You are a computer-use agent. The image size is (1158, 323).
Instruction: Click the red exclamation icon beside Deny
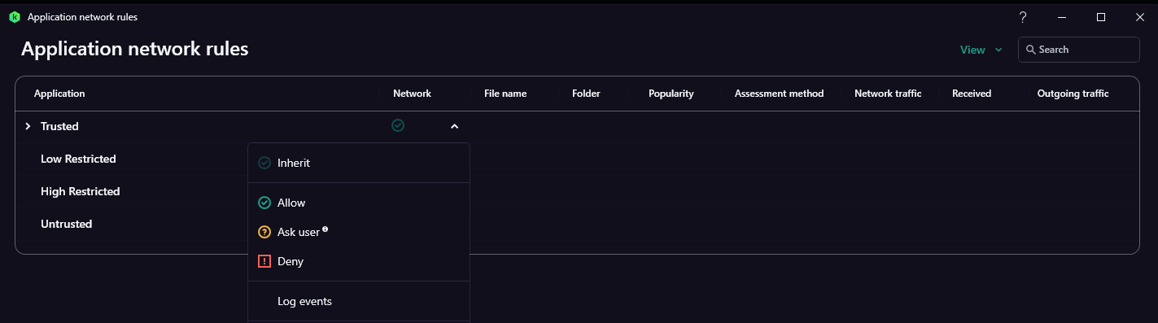coord(264,261)
